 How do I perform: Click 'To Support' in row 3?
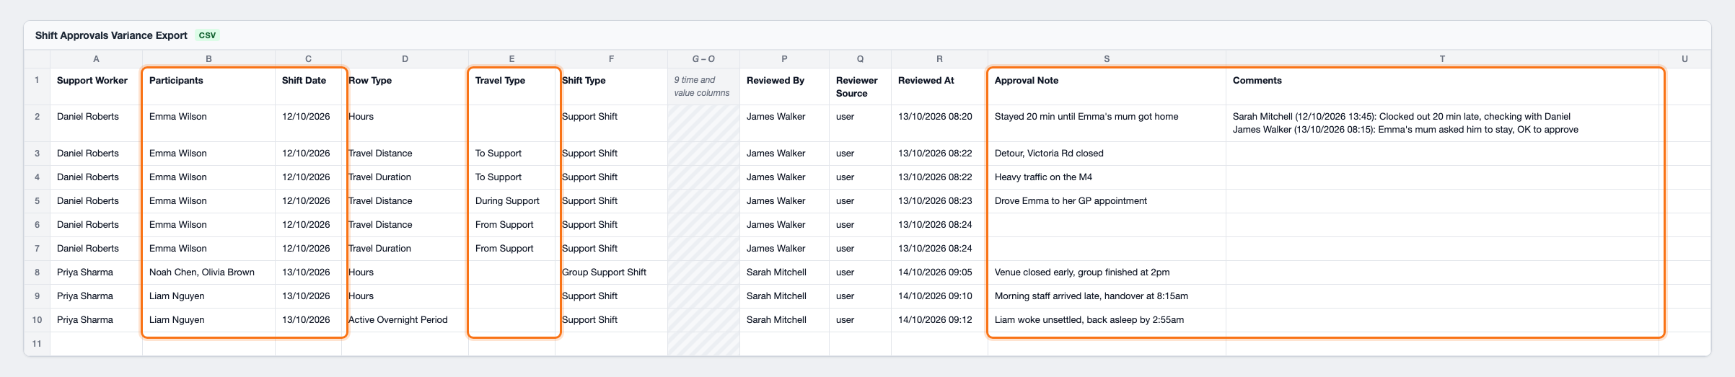coord(511,154)
